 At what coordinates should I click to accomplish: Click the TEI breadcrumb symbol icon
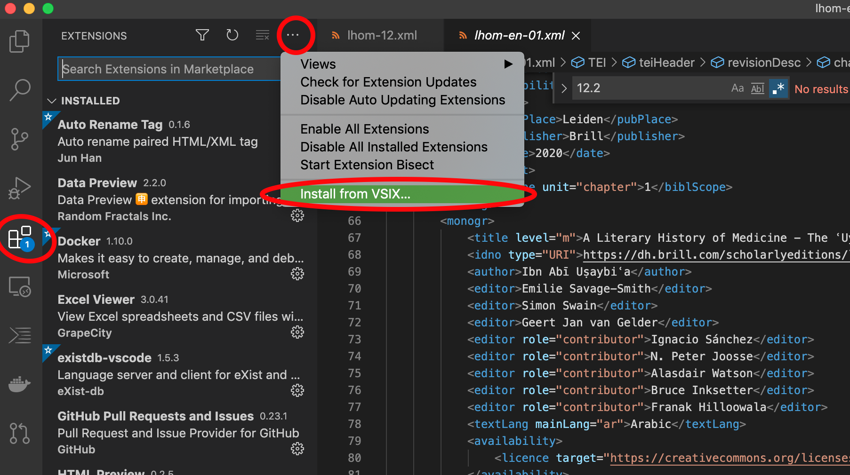pyautogui.click(x=577, y=63)
